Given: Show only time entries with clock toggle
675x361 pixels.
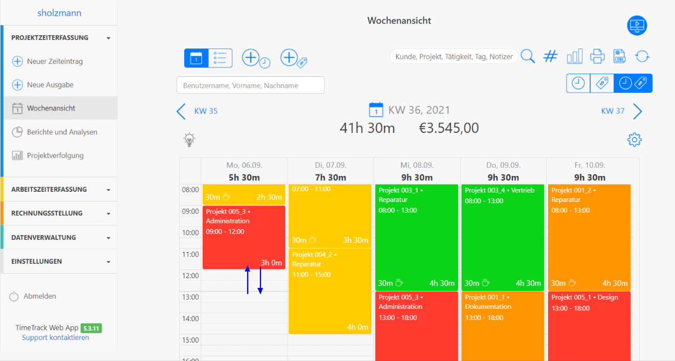Looking at the screenshot, I should 578,83.
